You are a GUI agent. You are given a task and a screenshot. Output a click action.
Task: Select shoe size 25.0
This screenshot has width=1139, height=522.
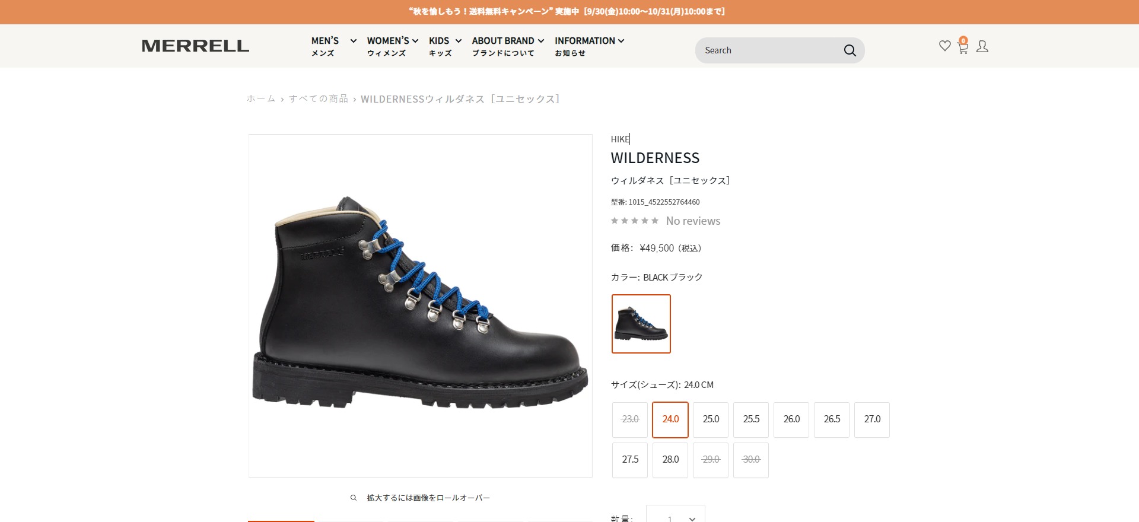click(x=711, y=419)
